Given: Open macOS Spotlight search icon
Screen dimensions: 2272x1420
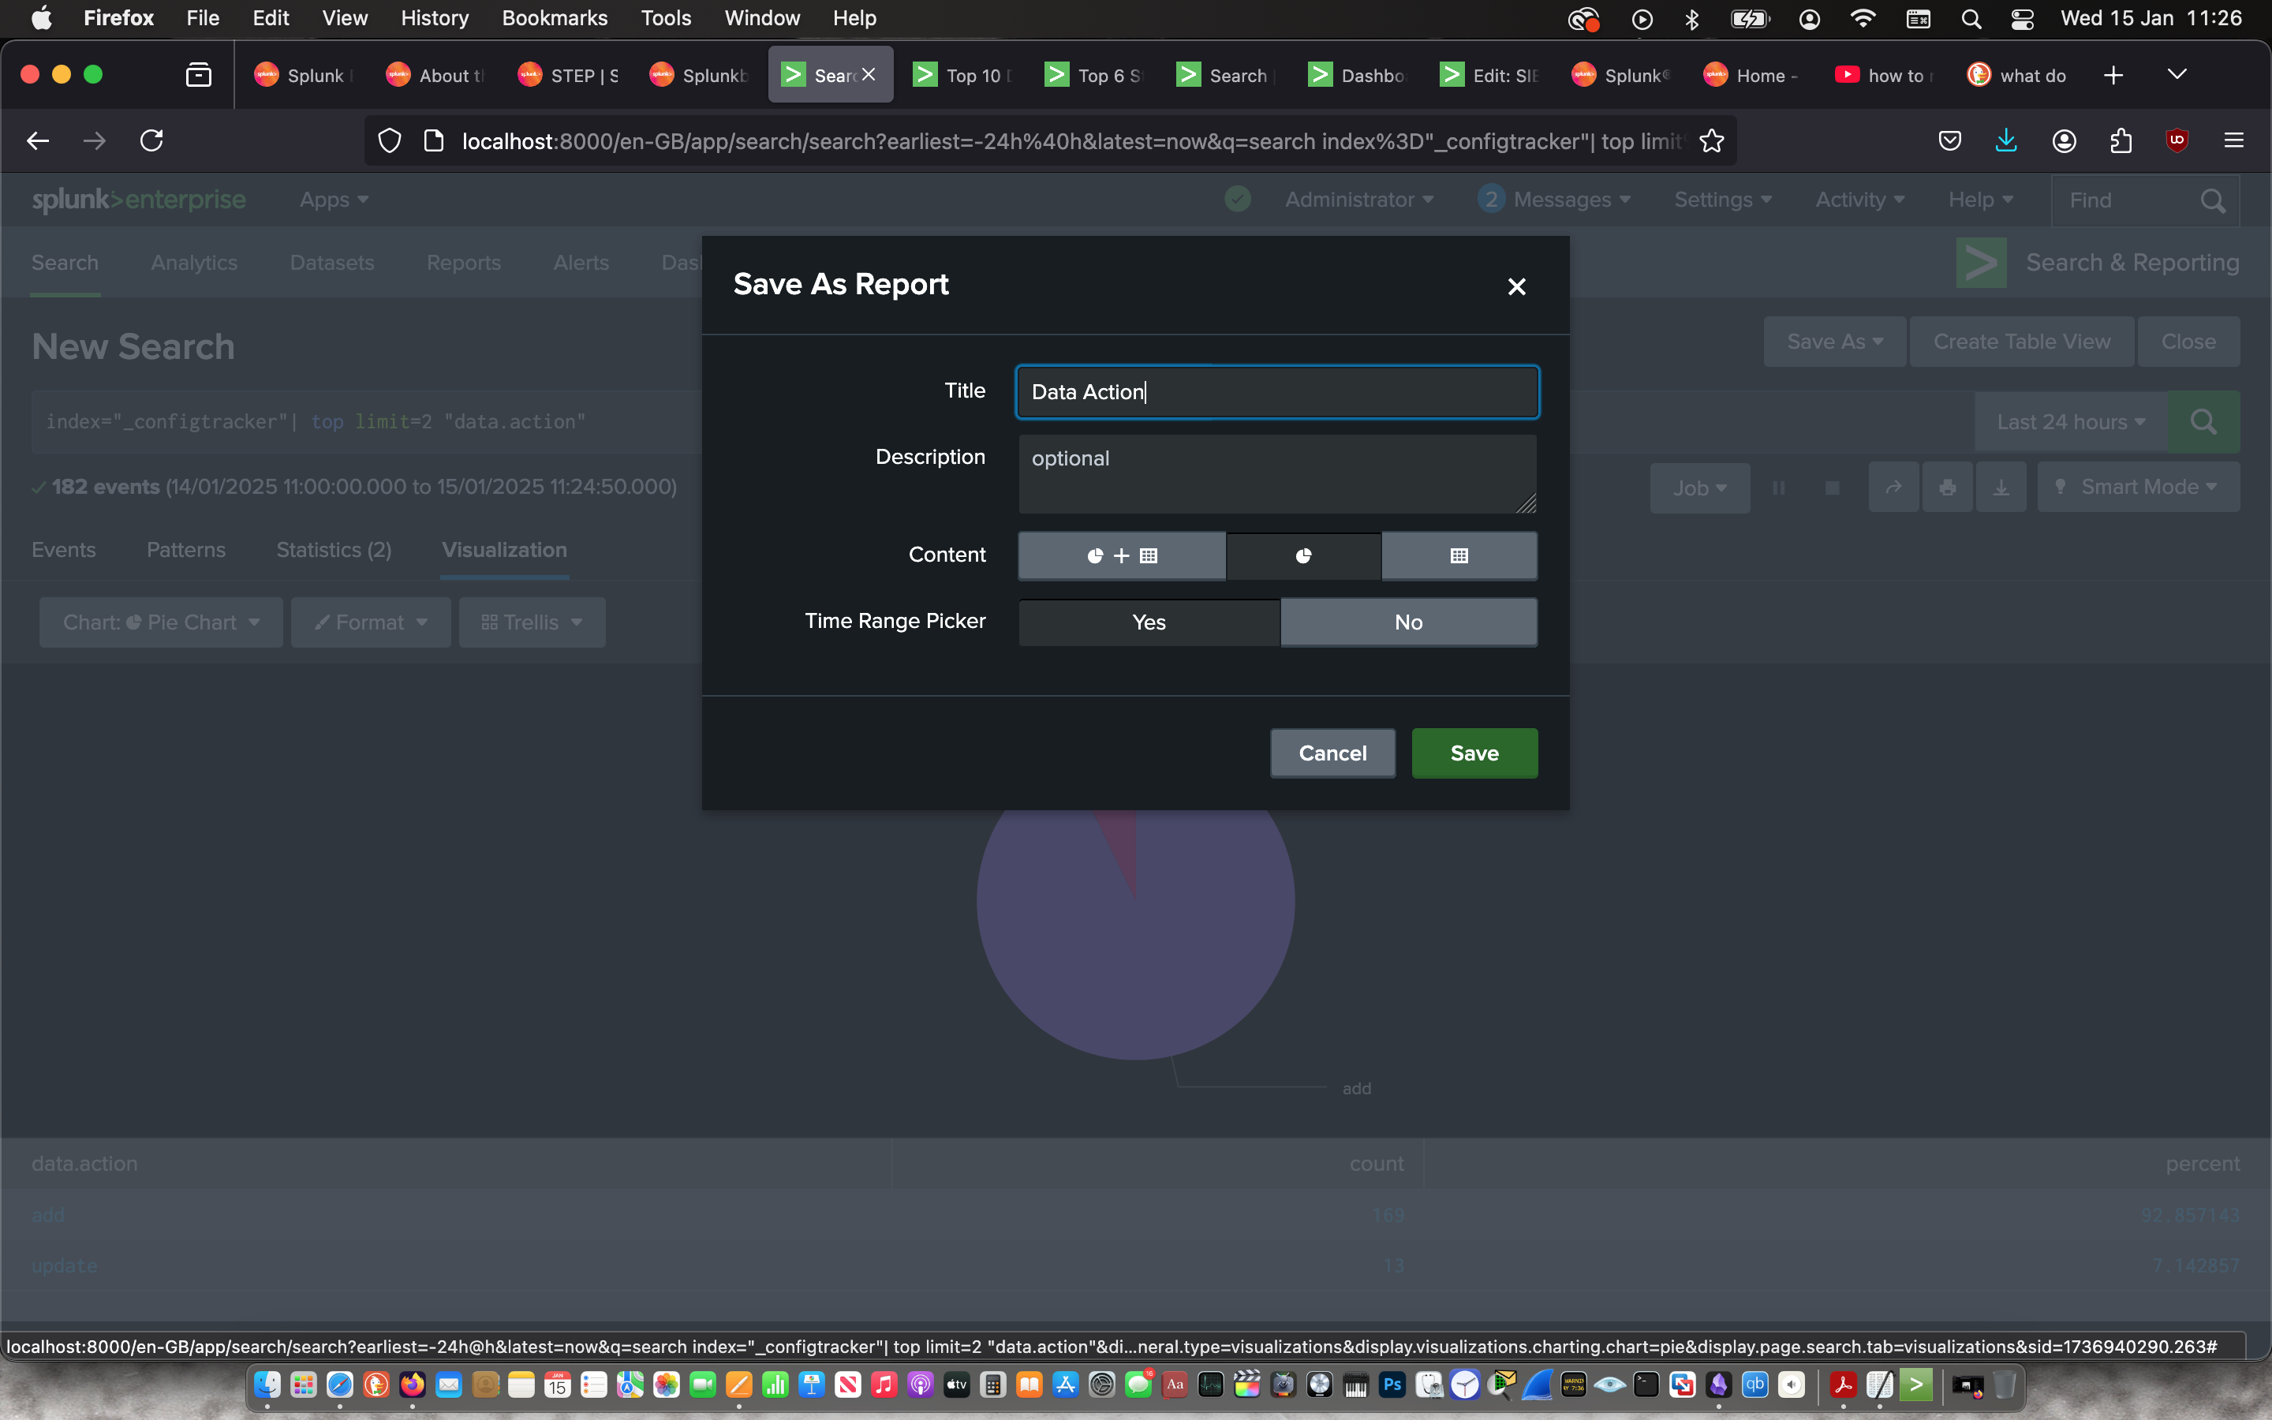Looking at the screenshot, I should tap(1971, 18).
